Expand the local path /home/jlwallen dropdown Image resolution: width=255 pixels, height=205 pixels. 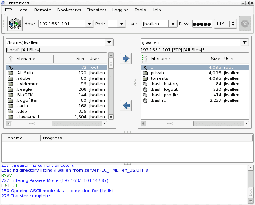click(x=109, y=42)
